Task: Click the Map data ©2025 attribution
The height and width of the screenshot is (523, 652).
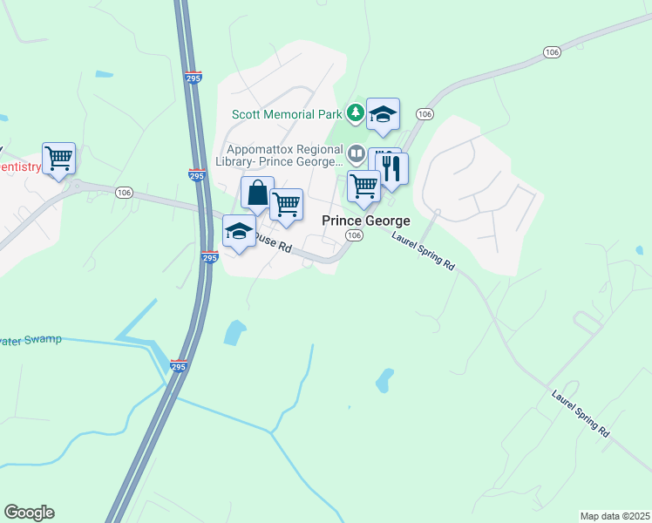Action: tap(615, 516)
